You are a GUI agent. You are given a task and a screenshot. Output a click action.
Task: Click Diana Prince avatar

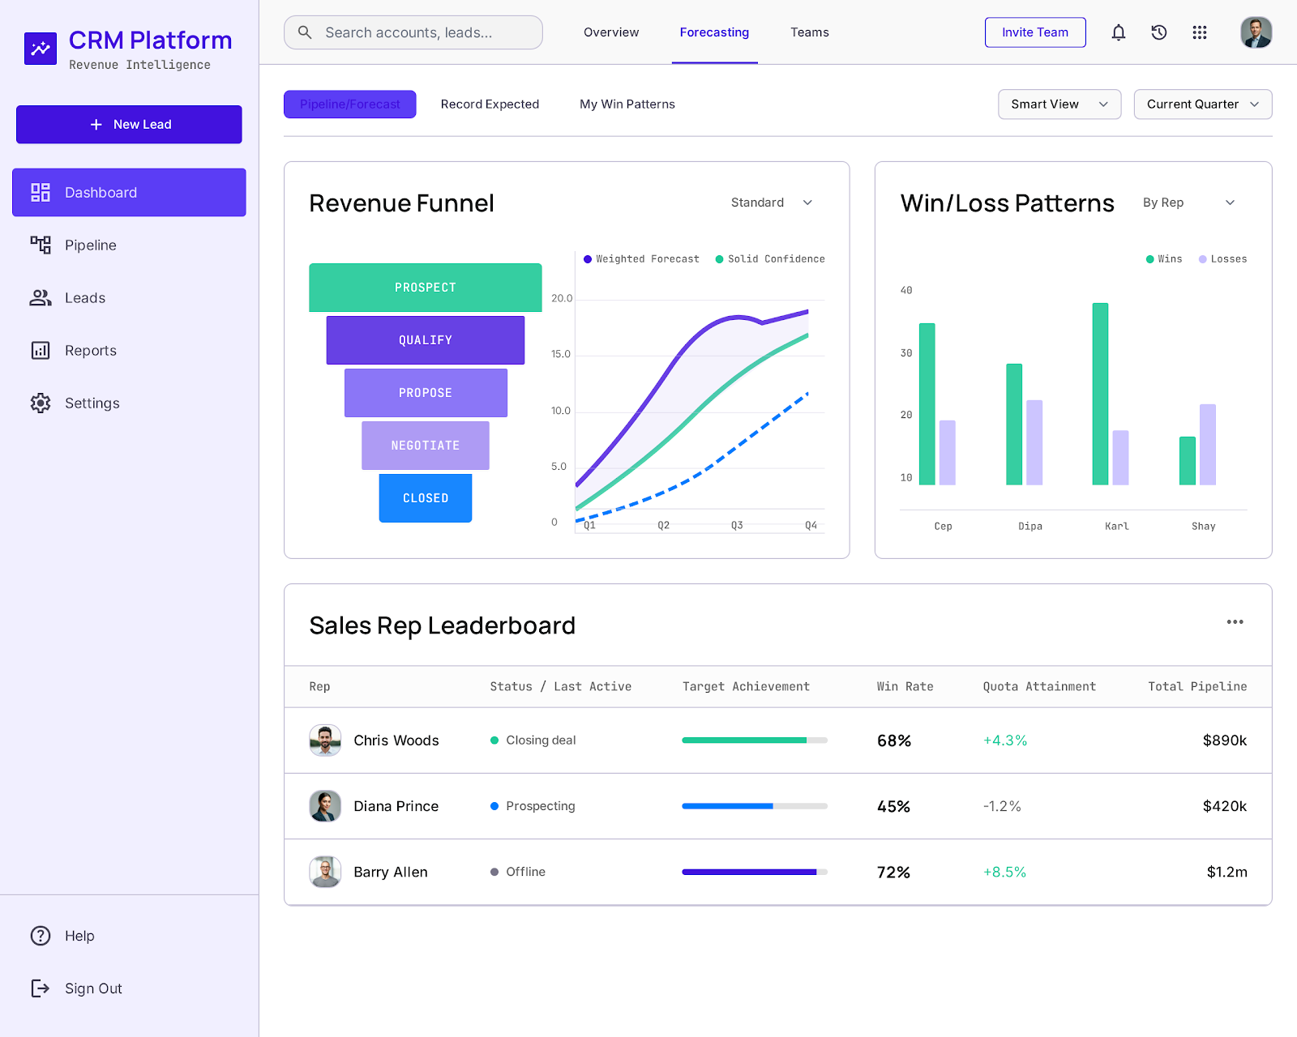point(325,806)
